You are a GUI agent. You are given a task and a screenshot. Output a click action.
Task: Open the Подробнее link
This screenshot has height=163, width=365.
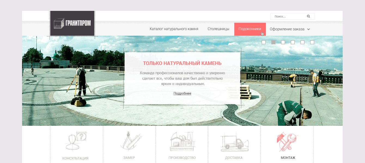click(182, 93)
